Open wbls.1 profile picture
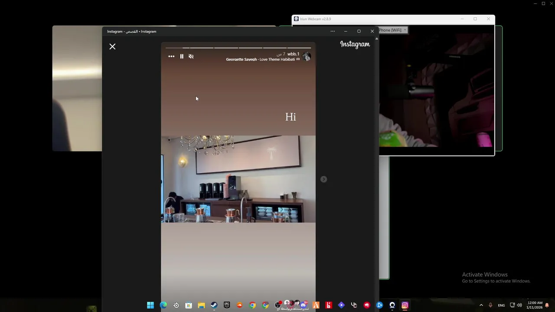The width and height of the screenshot is (555, 312). [307, 56]
